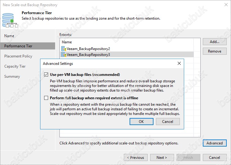Close the Advanced Settings dialog

[x=179, y=63]
